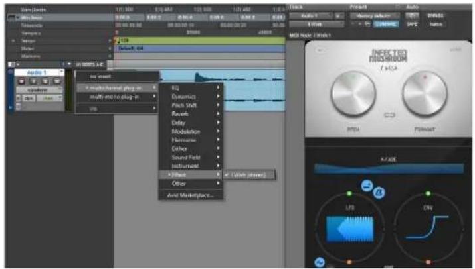The width and height of the screenshot is (475, 269).
Task: Click the Tempo ruler add arrow
Action: click(x=110, y=40)
